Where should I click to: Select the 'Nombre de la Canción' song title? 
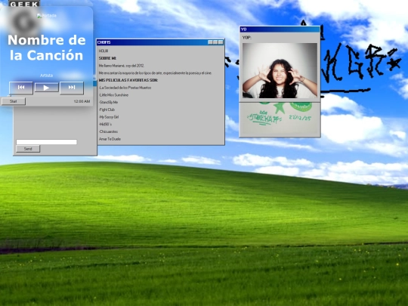47,48
